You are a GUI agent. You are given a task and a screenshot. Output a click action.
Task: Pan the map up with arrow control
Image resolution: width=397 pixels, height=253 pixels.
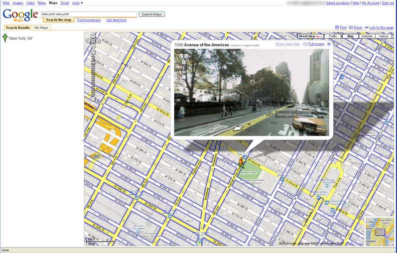pyautogui.click(x=93, y=36)
